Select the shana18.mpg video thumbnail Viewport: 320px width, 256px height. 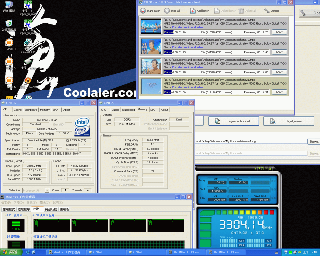[x=151, y=26]
